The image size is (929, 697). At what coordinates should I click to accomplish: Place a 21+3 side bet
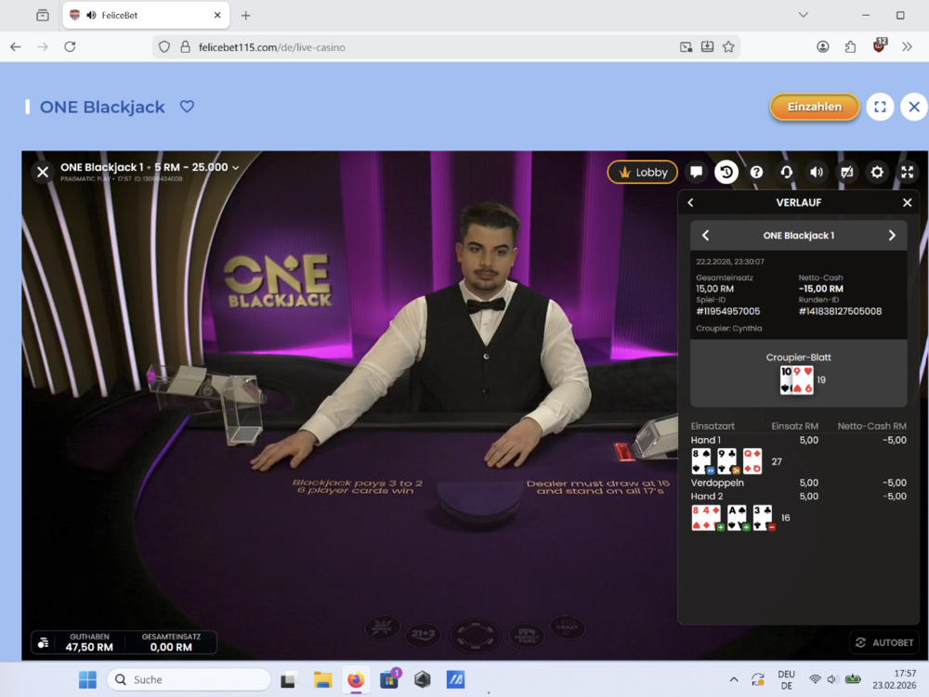click(x=421, y=636)
